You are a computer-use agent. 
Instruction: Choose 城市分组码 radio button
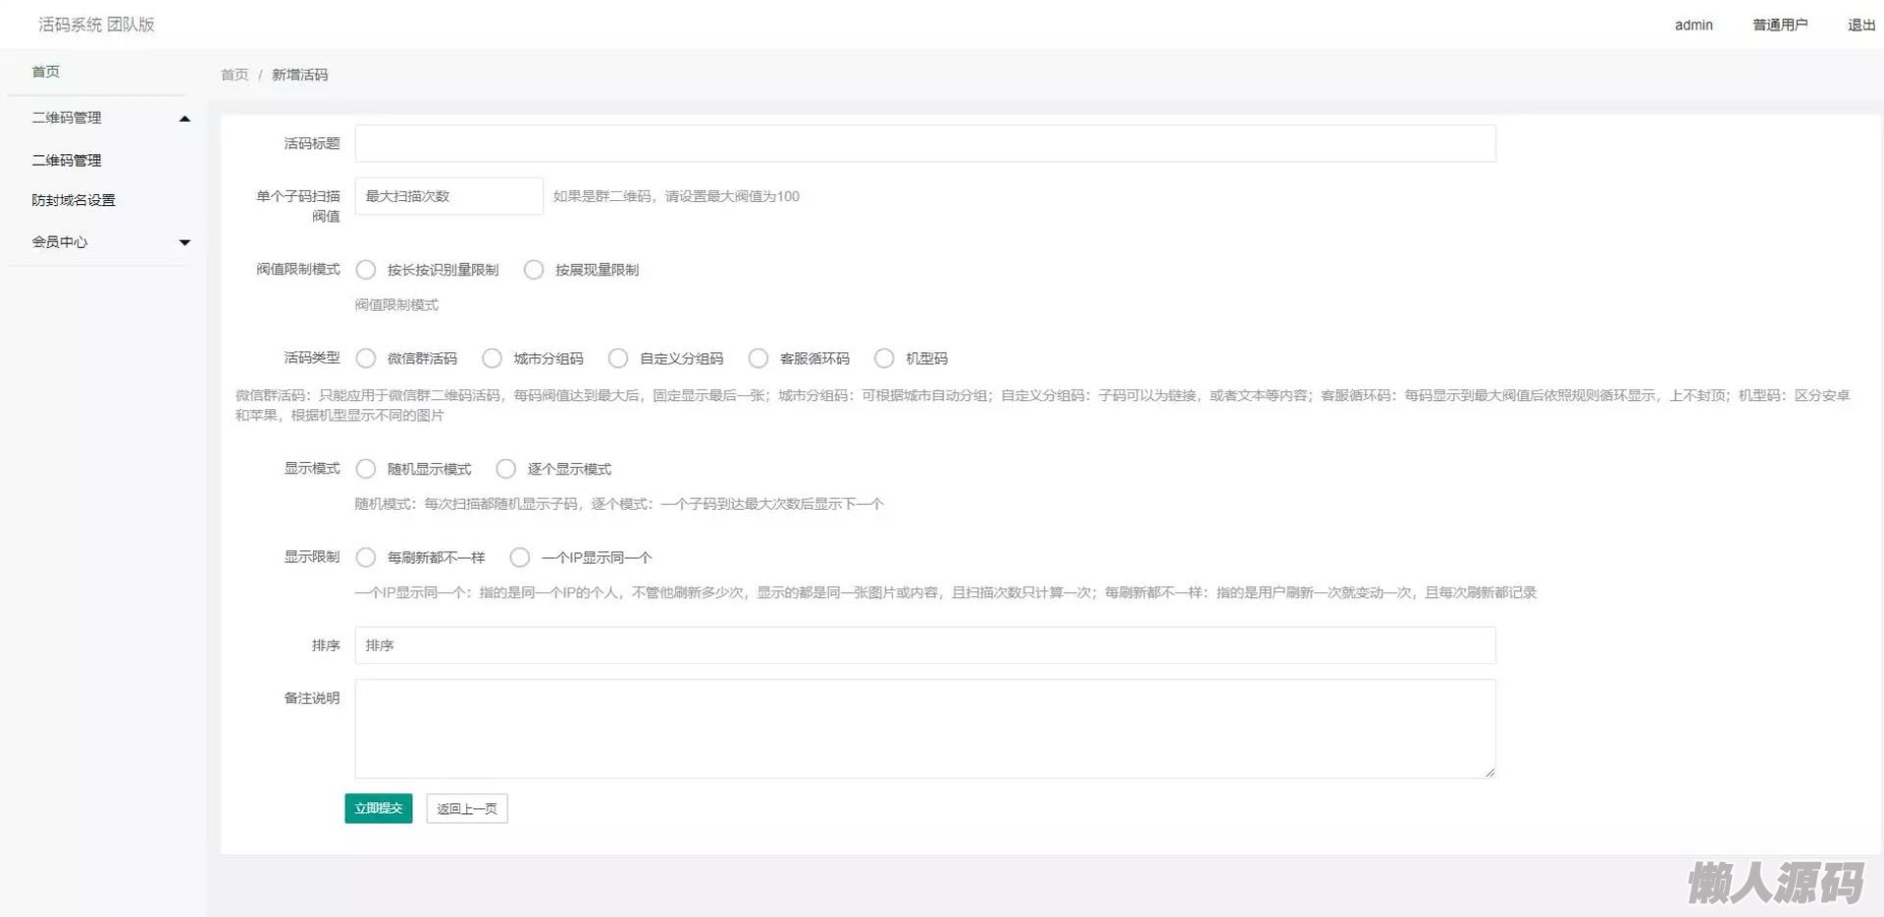493,359
